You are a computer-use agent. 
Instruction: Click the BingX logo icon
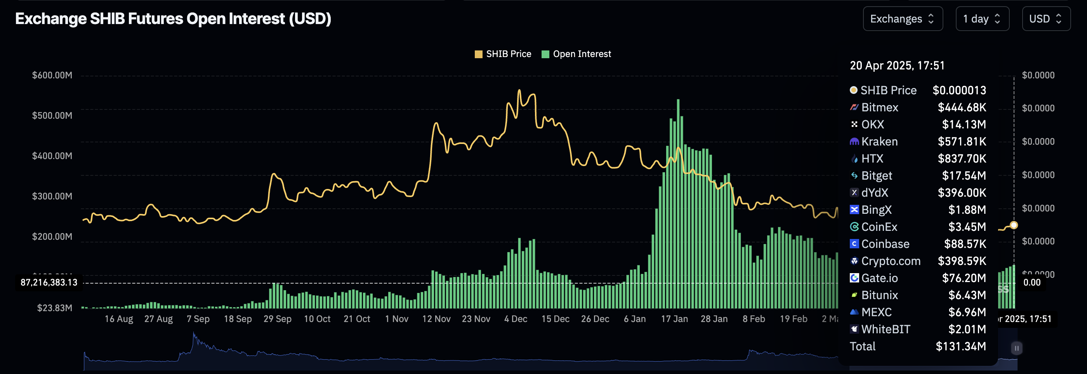(x=854, y=210)
